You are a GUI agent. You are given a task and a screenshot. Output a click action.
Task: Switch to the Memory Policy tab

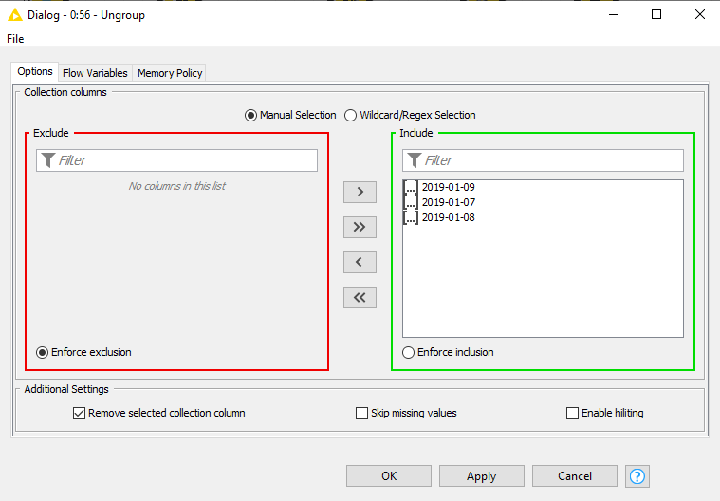click(x=170, y=73)
